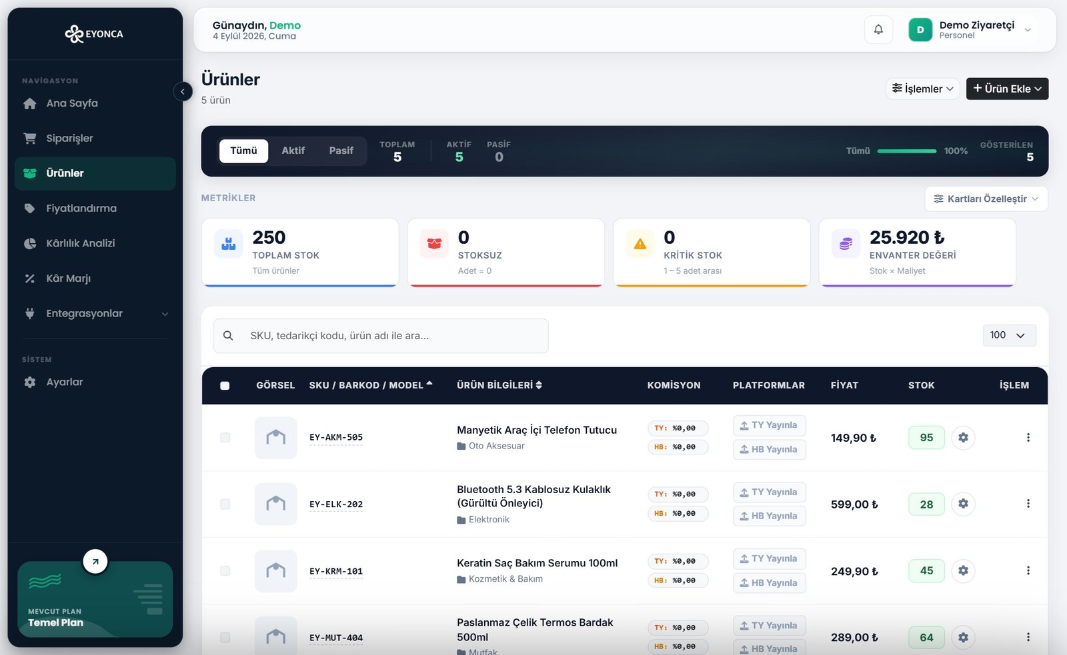
Task: Open settings gear for EY-KRM-101
Action: (x=963, y=570)
